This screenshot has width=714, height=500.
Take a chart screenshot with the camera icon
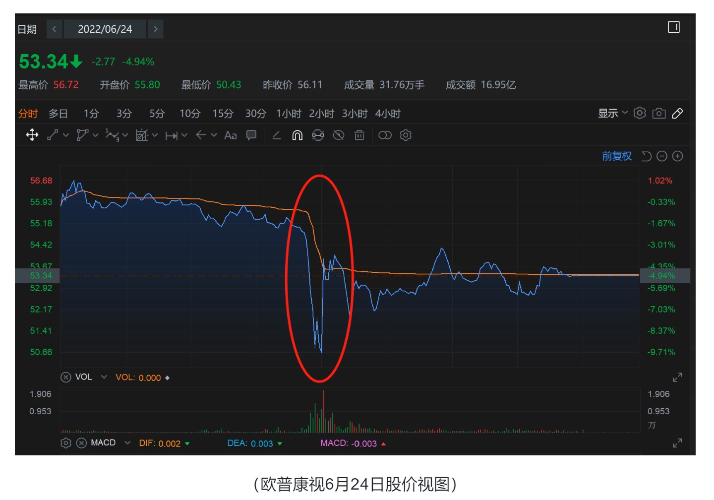[658, 113]
